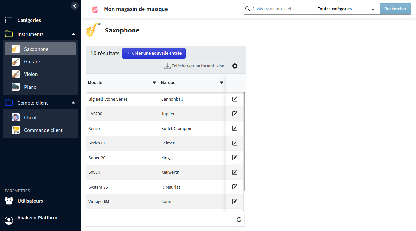Open the table settings gear icon
The height and width of the screenshot is (231, 416).
[235, 66]
